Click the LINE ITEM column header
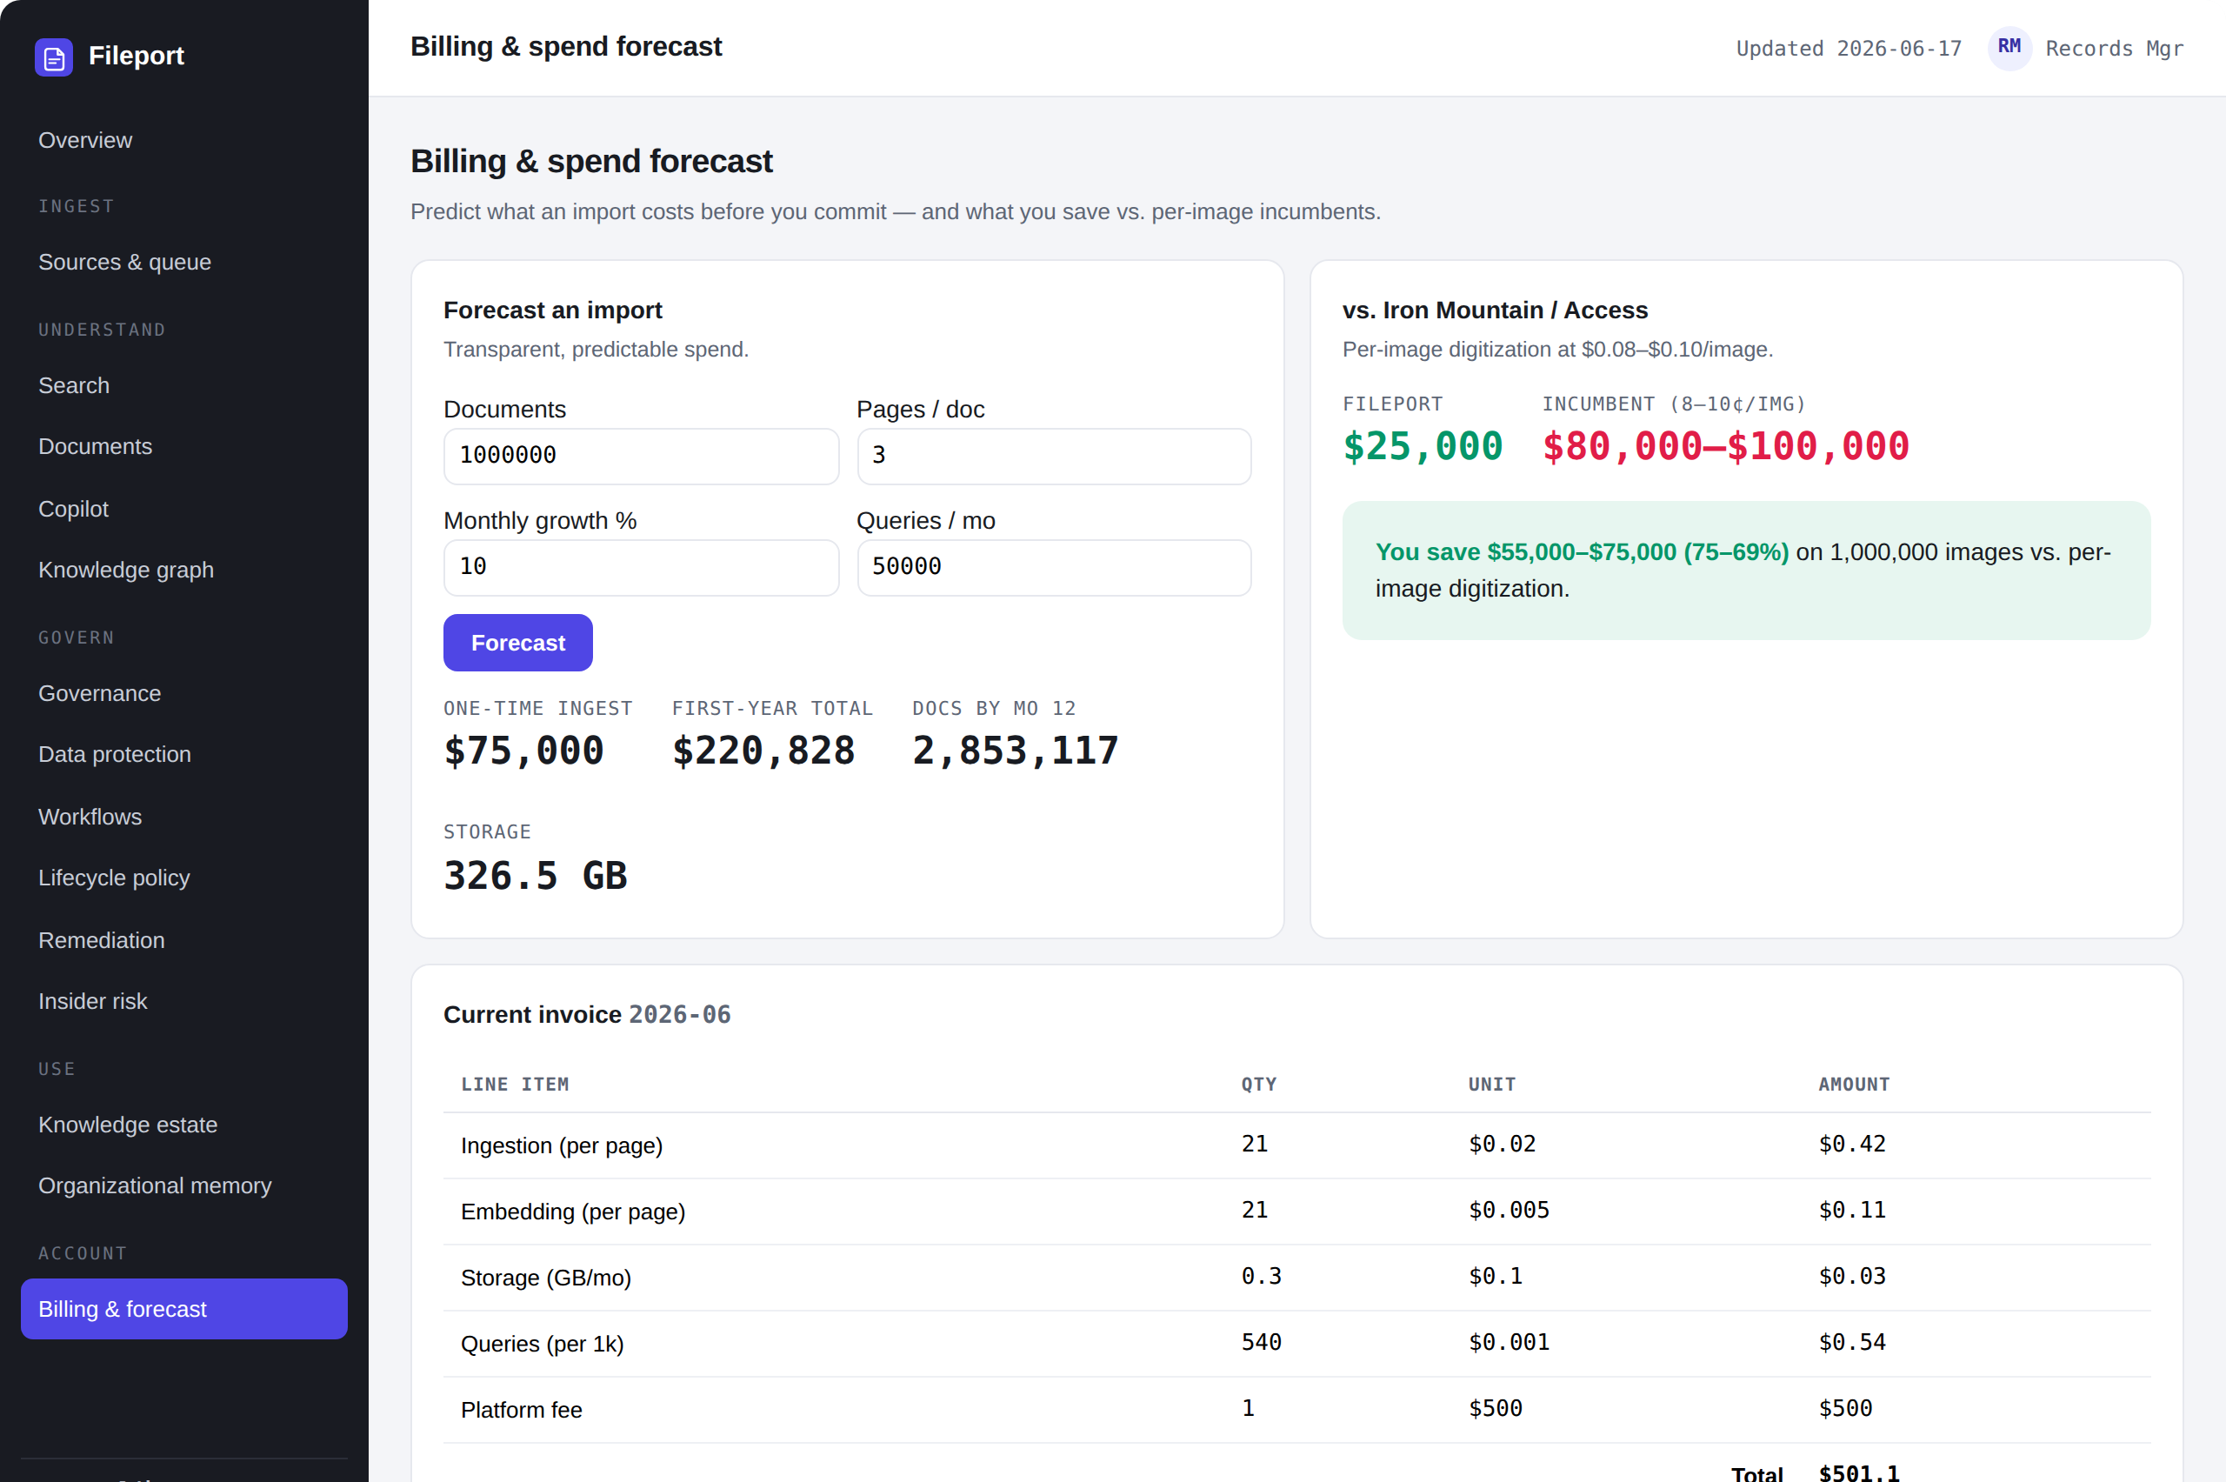Image resolution: width=2226 pixels, height=1482 pixels. coord(515,1085)
